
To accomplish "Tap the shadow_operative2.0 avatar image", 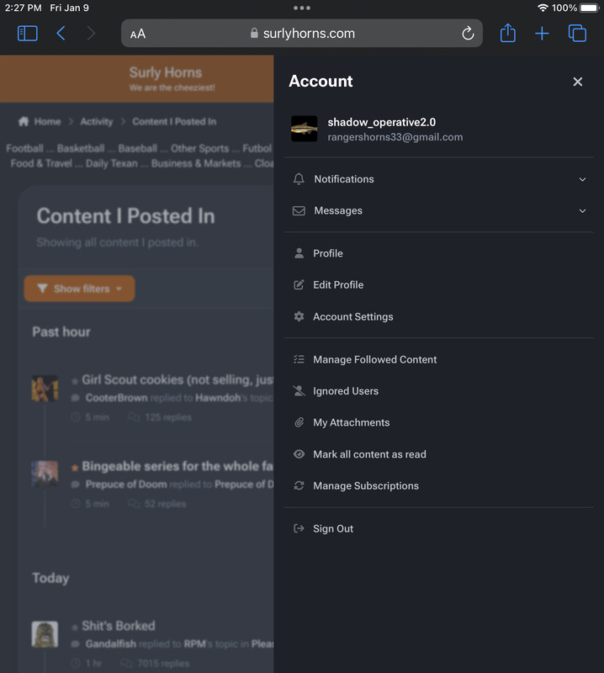I will [304, 129].
